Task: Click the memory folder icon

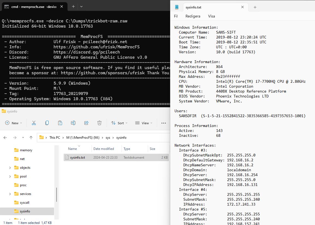Action: [16, 150]
